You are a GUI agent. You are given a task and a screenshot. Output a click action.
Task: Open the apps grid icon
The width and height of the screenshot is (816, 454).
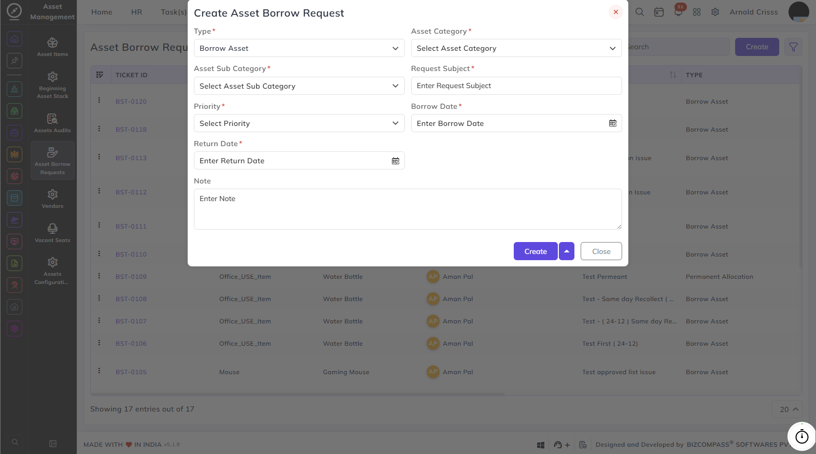(697, 12)
